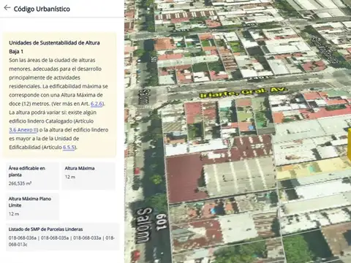Screen dimensions: 351x263
Task: Click the 109 street number on the map
Action: coord(162,222)
